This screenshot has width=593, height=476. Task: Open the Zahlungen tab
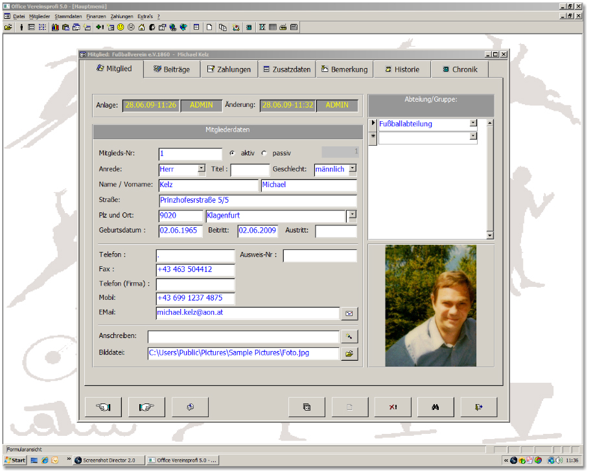229,69
